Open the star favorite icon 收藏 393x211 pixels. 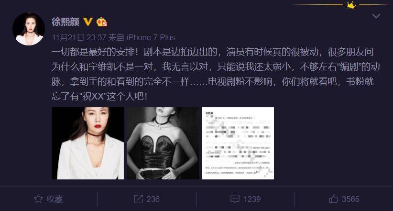(x=38, y=199)
